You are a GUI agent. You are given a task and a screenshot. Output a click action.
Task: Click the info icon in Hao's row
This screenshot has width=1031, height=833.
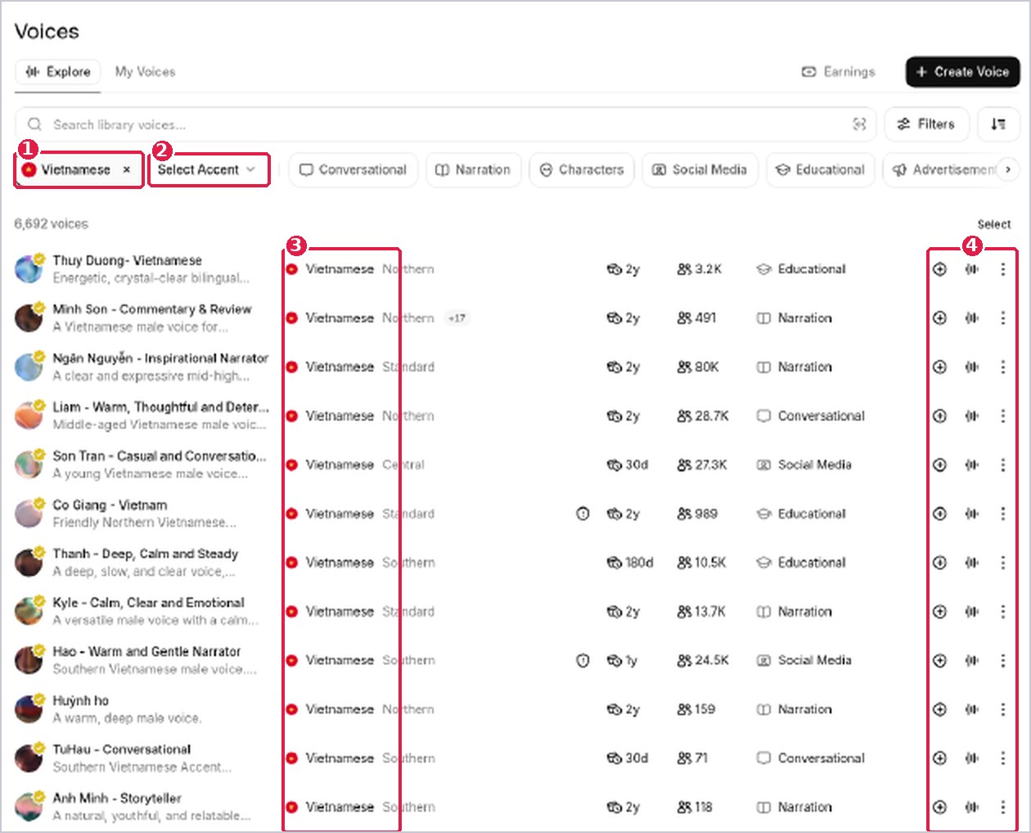(583, 660)
